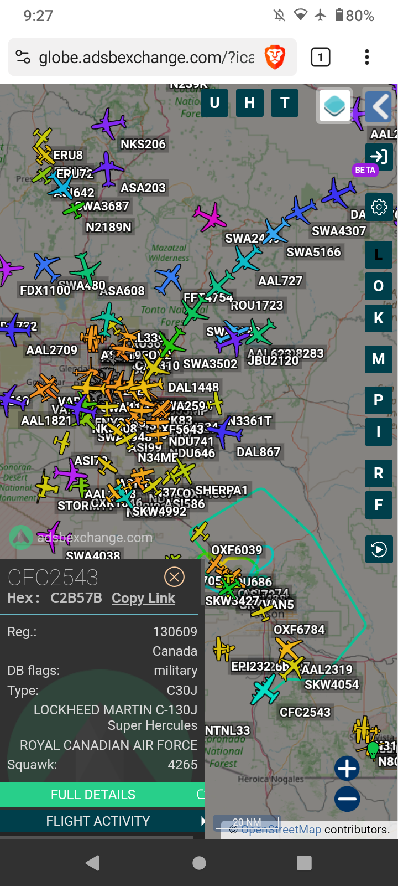398x886 pixels.
Task: Tap the Android recents button
Action: (304, 863)
